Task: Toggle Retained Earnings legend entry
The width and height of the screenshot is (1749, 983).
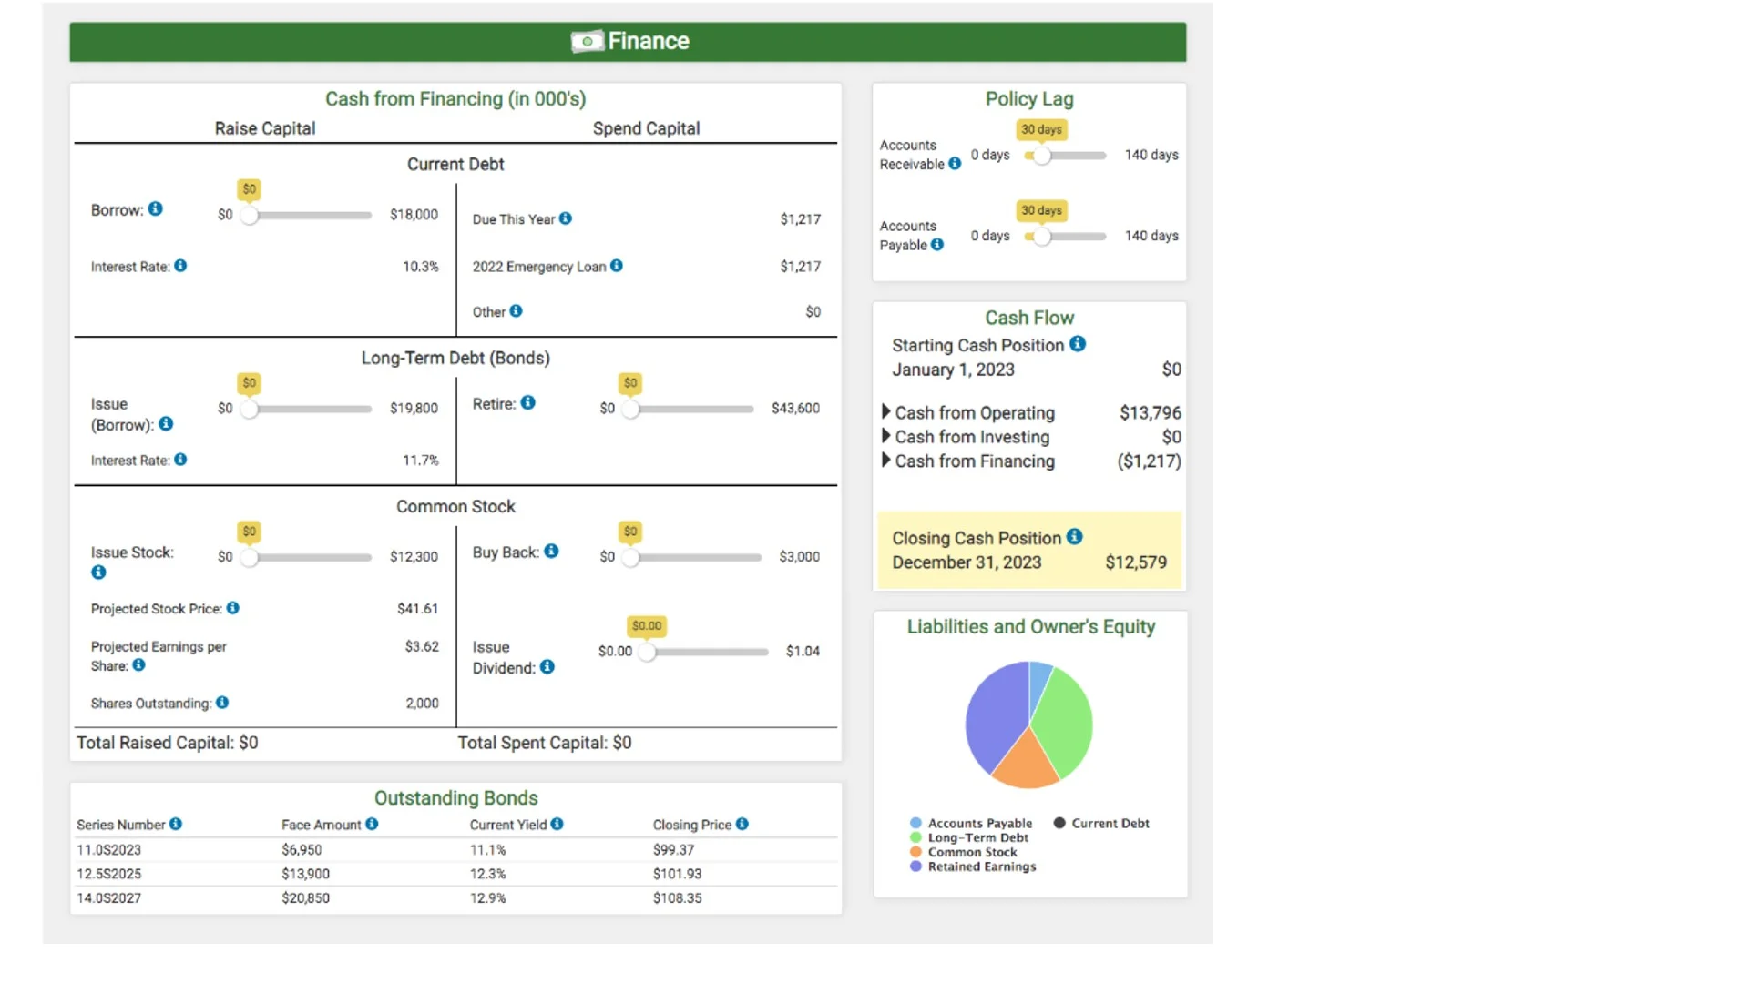Action: [x=981, y=866]
